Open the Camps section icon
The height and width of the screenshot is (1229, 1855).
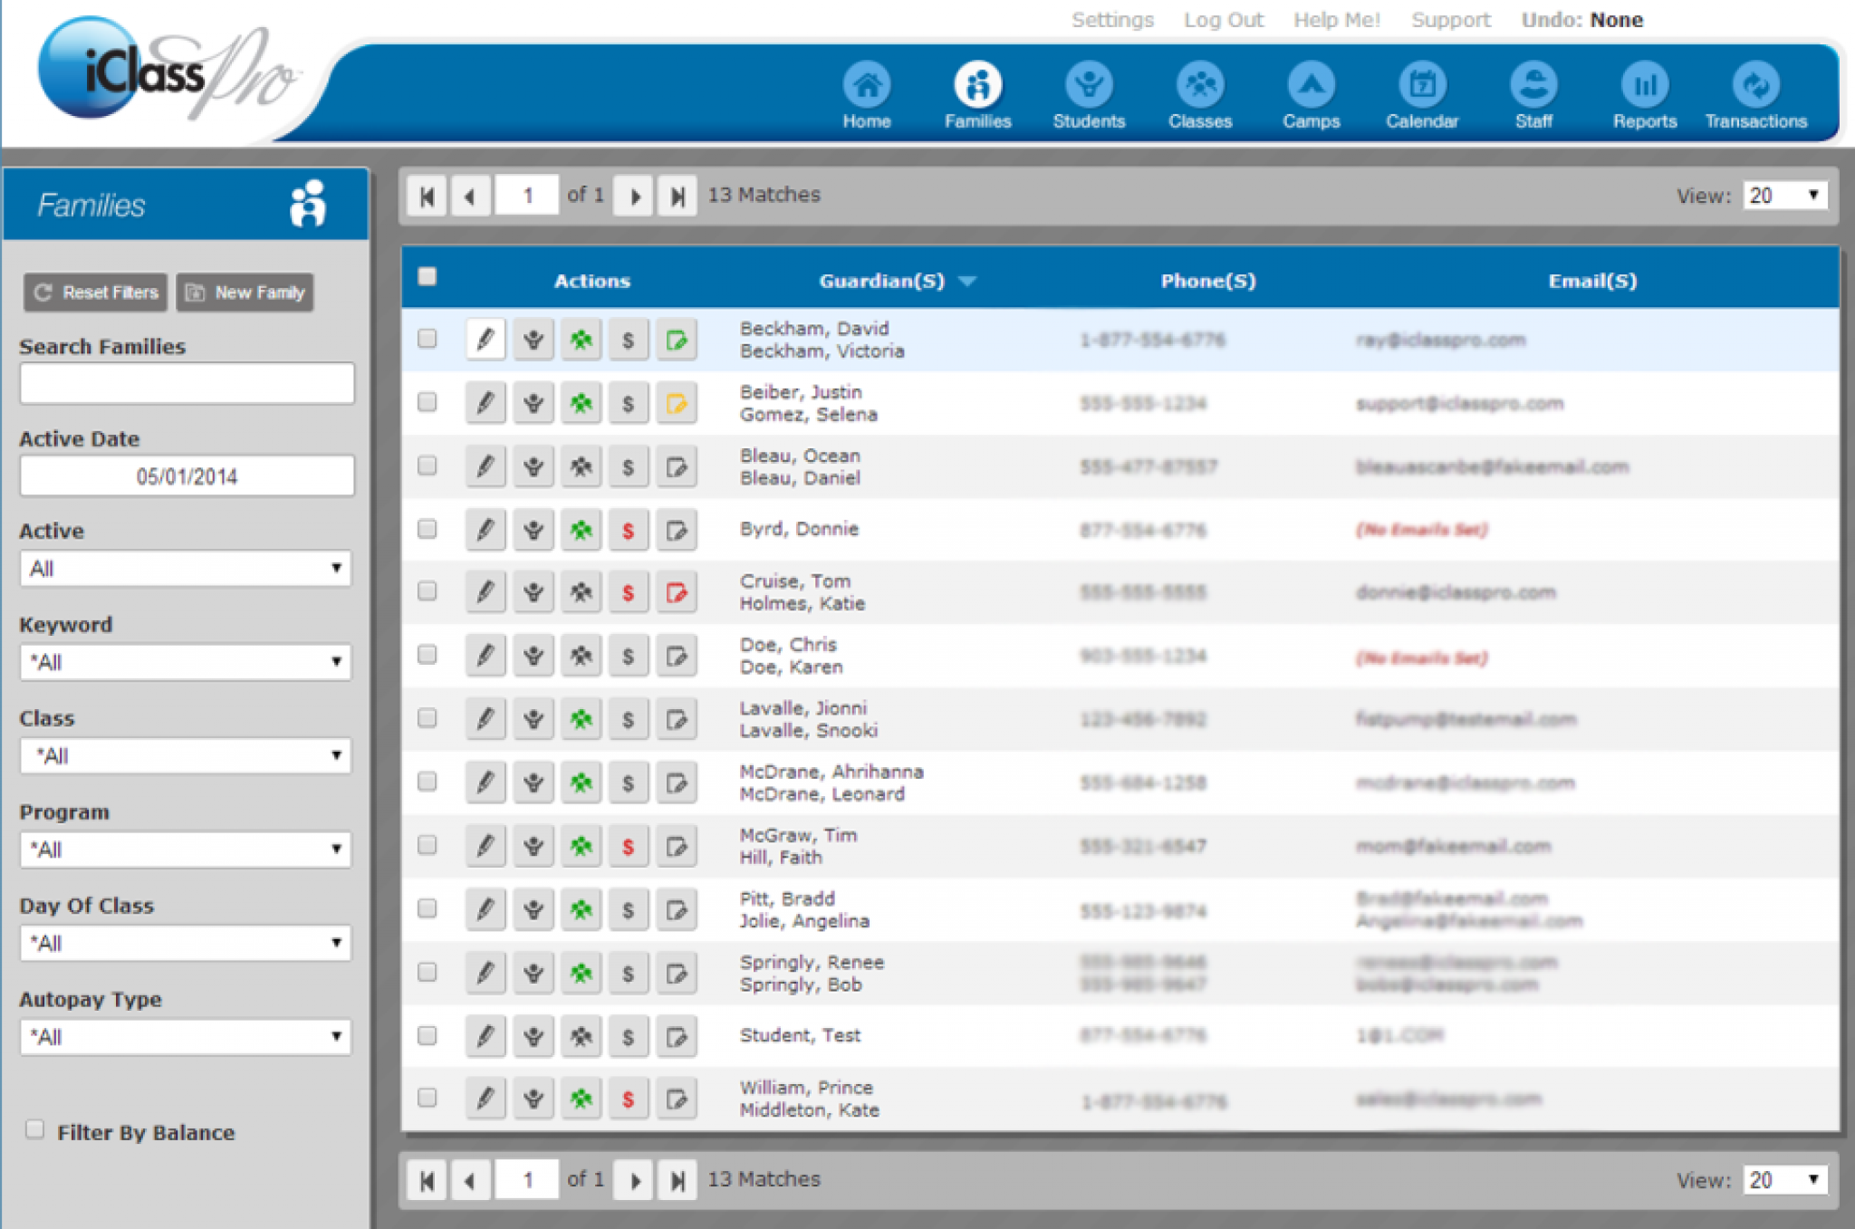coord(1312,91)
